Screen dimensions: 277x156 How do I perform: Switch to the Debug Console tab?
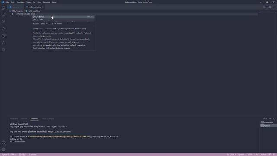pyautogui.click(x=48, y=118)
